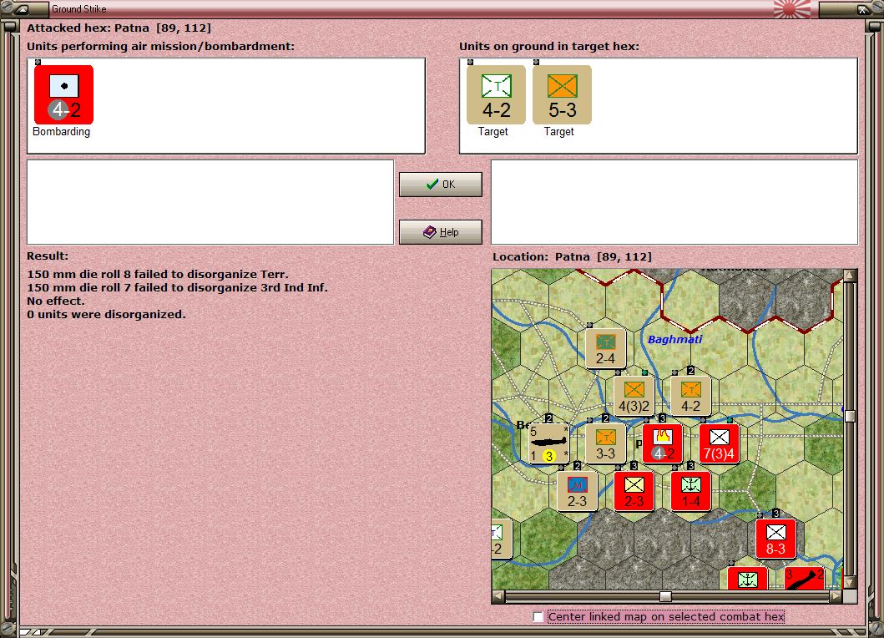Viewport: 884px width, 638px height.
Task: Select the 5-3 infantry target unit
Action: [562, 94]
